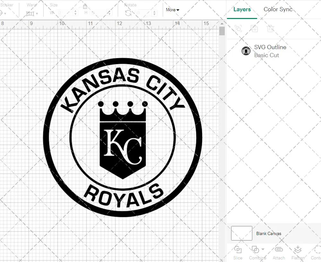Click the vertical scrollbar thumb
The image size is (321, 262).
pos(222,31)
